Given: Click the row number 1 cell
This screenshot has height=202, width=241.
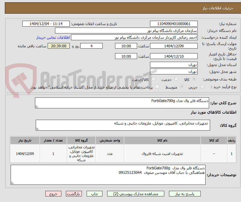Looking at the screenshot, I should [231, 154].
